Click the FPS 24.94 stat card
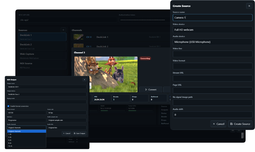This screenshot has width=255, height=152. point(102,98)
